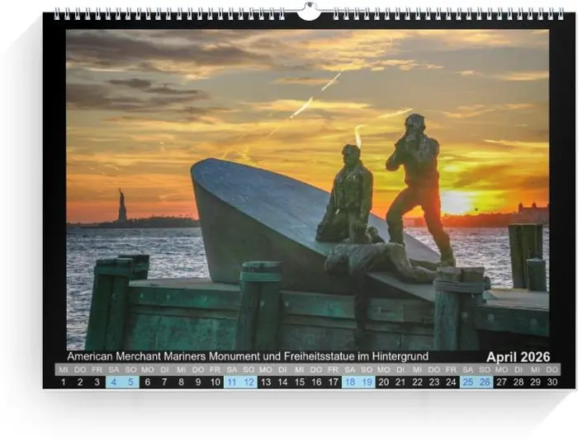
Task: Select day 1 in the date row
Action: click(64, 382)
